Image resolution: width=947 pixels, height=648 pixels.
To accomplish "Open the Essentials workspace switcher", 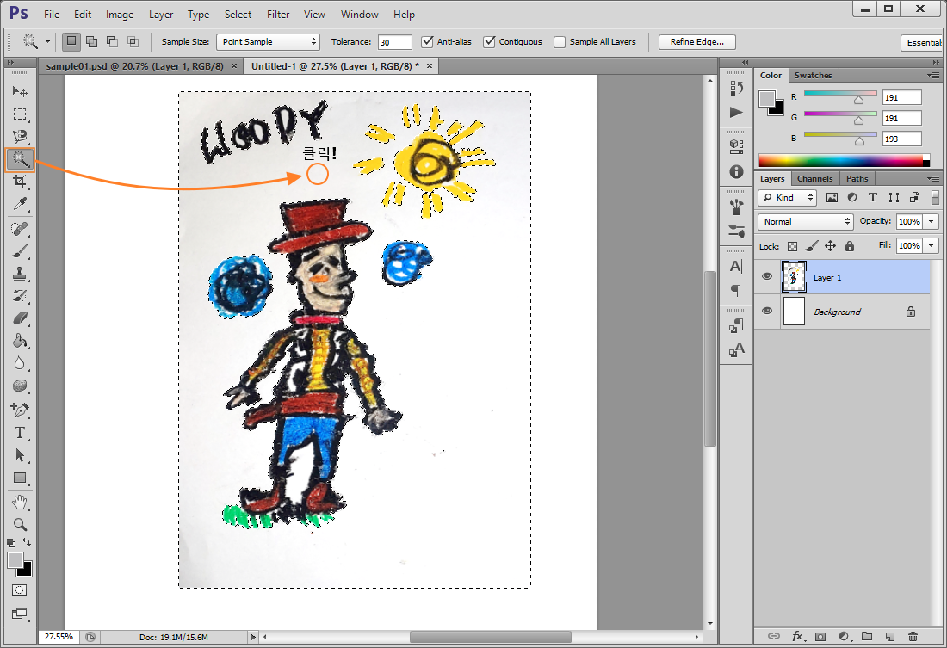I will [923, 42].
